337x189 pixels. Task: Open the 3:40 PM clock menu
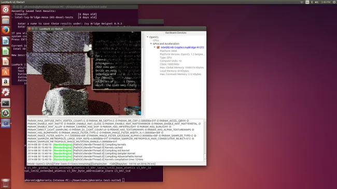pyautogui.click(x=326, y=2)
